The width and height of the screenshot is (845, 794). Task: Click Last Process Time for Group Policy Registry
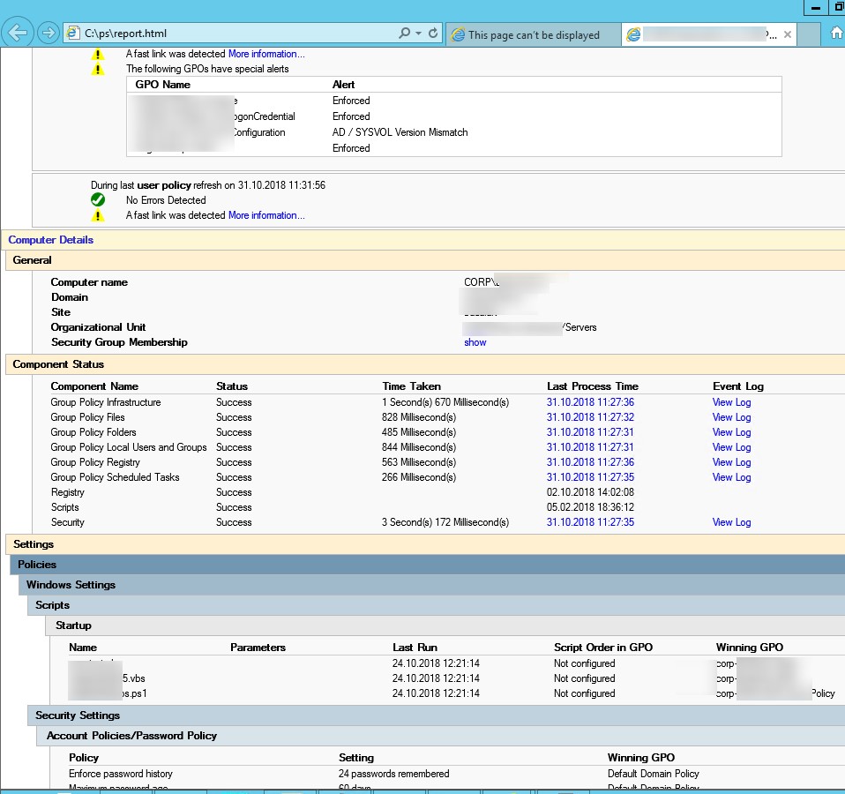[x=590, y=462]
